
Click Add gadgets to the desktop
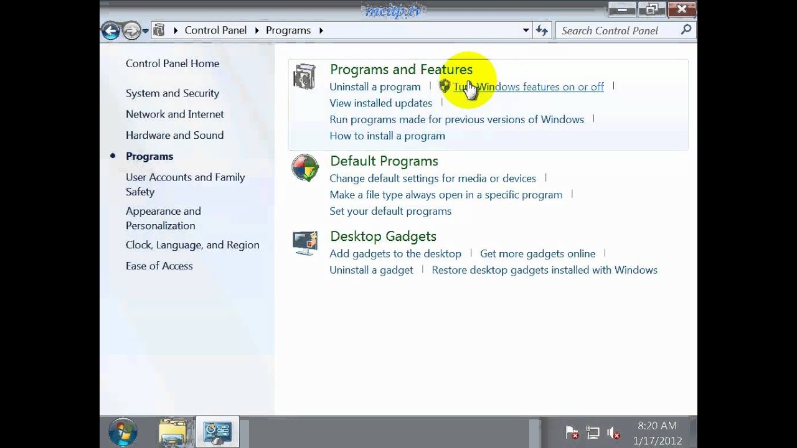pos(395,254)
